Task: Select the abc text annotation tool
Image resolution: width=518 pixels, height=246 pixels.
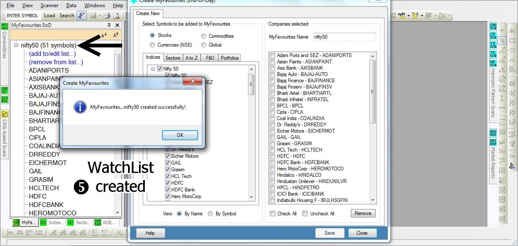Action: [512, 31]
